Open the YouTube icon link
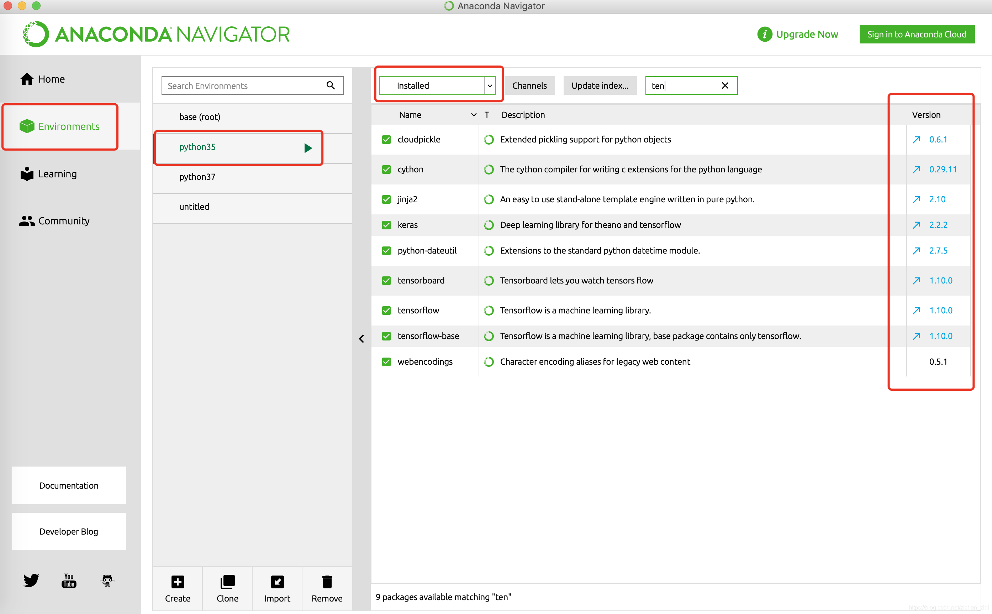This screenshot has width=992, height=614. [x=69, y=580]
